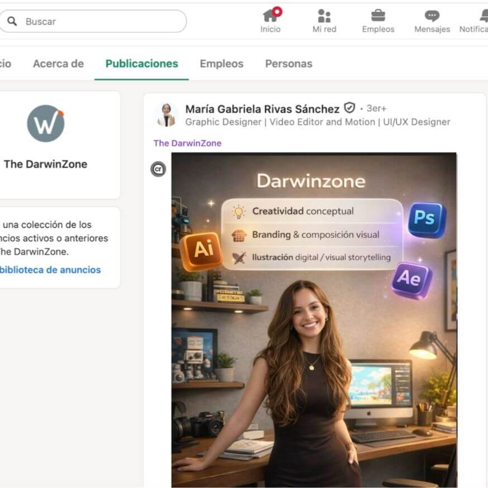488x488 pixels.
Task: Open the Notificaciones bell icon
Action: 482,16
